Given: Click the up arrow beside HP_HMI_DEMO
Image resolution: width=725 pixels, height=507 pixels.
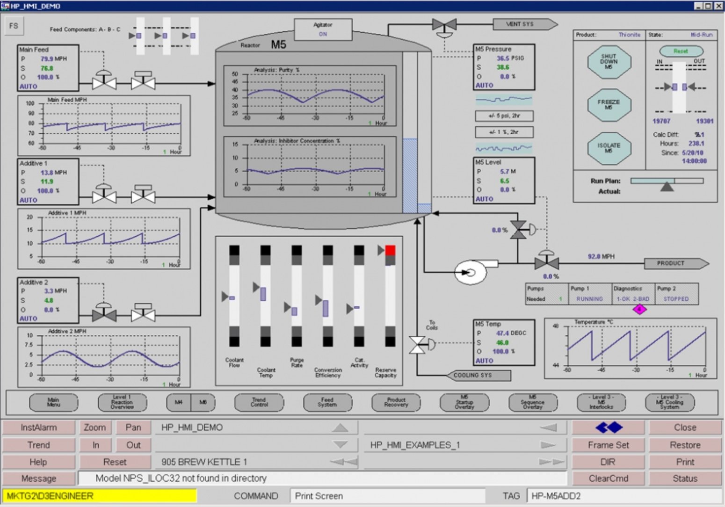Looking at the screenshot, I should (x=341, y=427).
